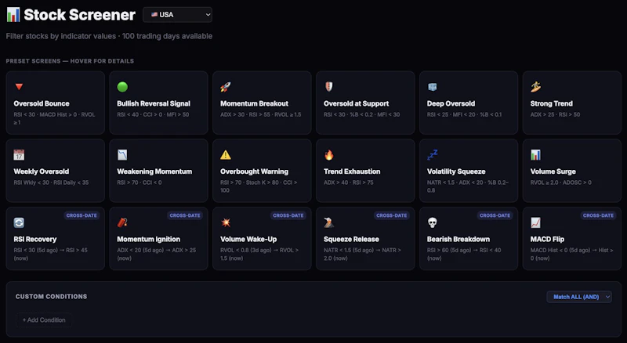The image size is (627, 343).
Task: Click 'ADX > 25 · RSI > 50' criteria text
Action: pos(555,114)
